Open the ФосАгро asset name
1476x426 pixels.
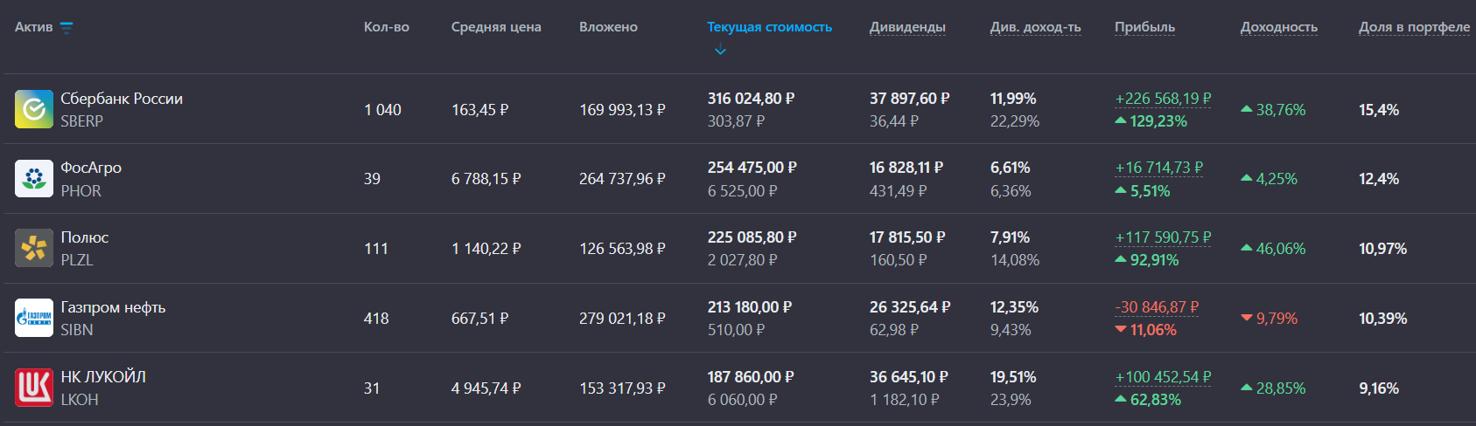[x=91, y=168]
